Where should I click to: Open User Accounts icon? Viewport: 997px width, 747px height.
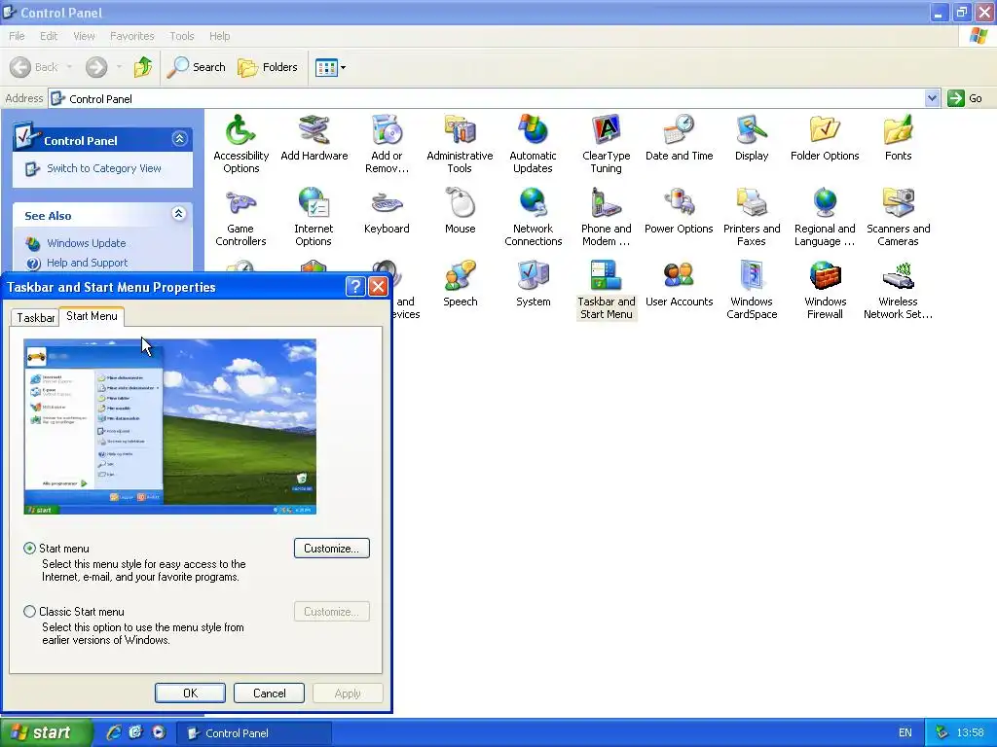(679, 284)
